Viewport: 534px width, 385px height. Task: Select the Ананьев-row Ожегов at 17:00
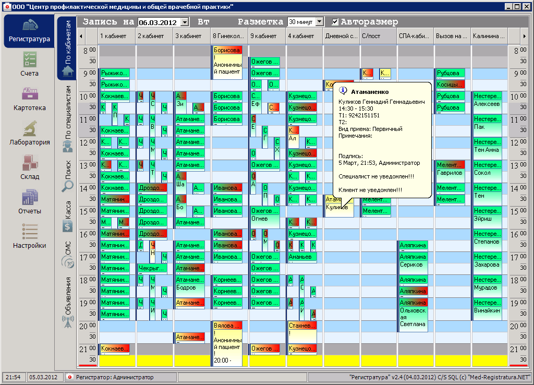[265, 257]
